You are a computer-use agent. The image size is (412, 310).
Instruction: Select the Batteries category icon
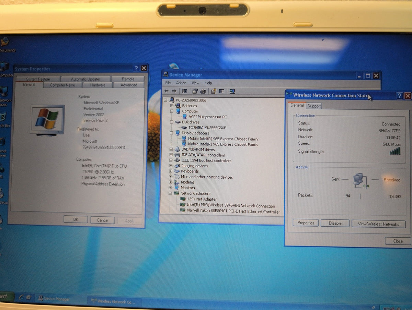tap(178, 106)
